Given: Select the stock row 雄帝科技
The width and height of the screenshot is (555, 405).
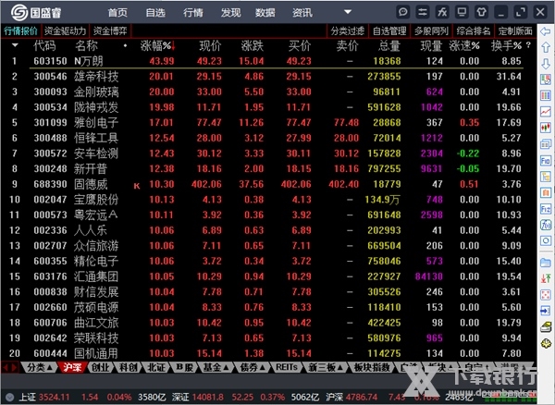Looking at the screenshot, I should coord(267,77).
